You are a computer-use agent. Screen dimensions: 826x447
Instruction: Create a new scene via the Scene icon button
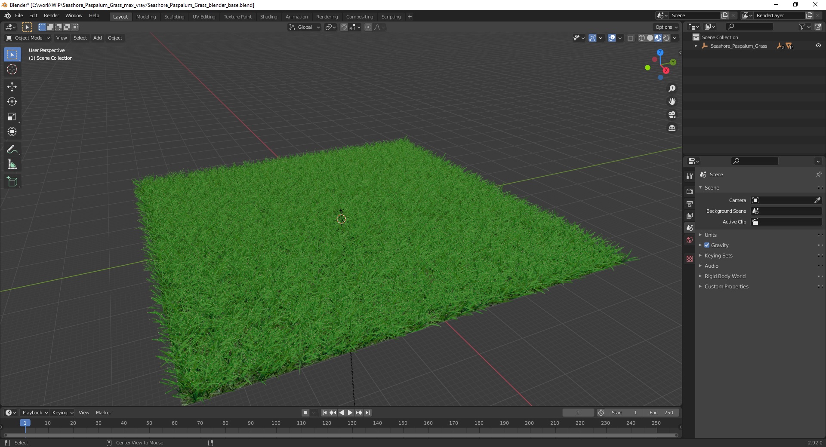(724, 15)
